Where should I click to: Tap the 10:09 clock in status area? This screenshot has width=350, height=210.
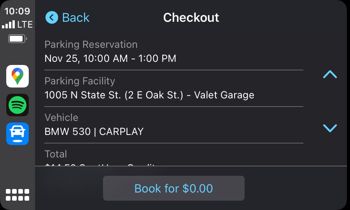[17, 11]
